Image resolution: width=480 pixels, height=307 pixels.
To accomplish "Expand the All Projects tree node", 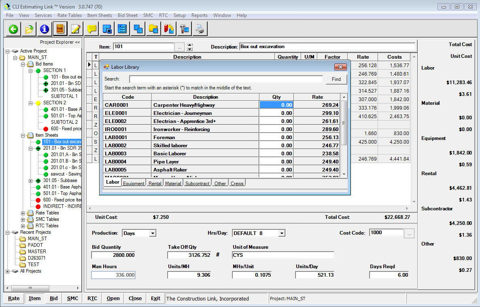I will tap(8, 271).
